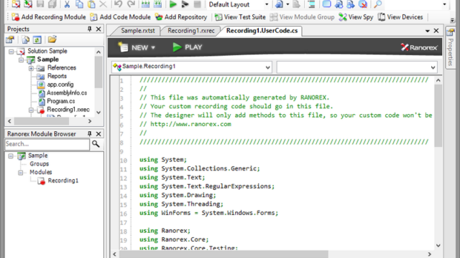
Task: Click the blue rounded rectangle toolbar icon
Action: tap(326, 4)
